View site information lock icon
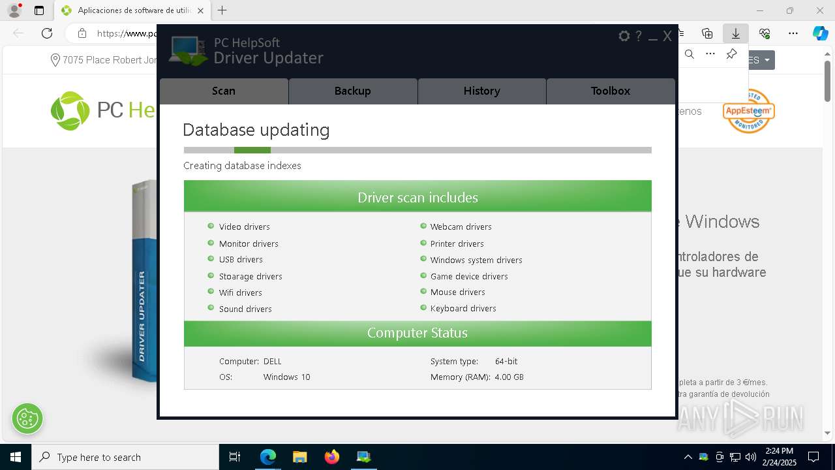Viewport: 835px width, 470px height. point(82,33)
